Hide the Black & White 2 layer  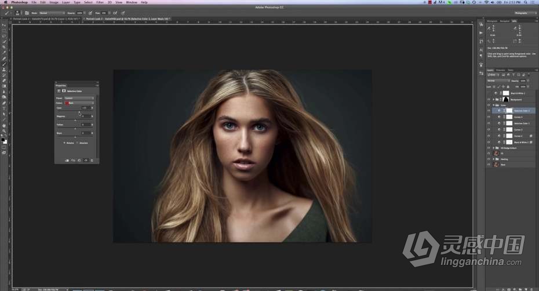[489, 142]
